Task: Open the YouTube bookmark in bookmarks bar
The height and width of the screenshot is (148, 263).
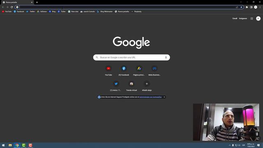Action: click(7, 12)
